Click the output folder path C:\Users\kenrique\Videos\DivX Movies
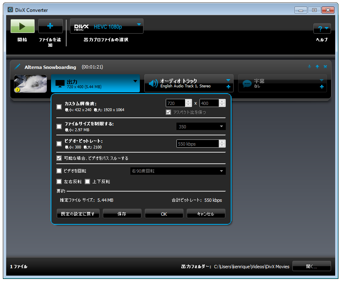 point(252,267)
